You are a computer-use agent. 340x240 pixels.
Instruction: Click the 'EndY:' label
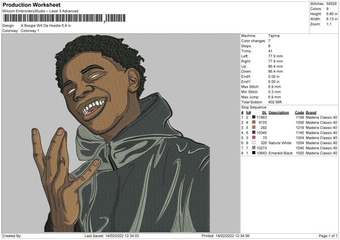coord(246,82)
